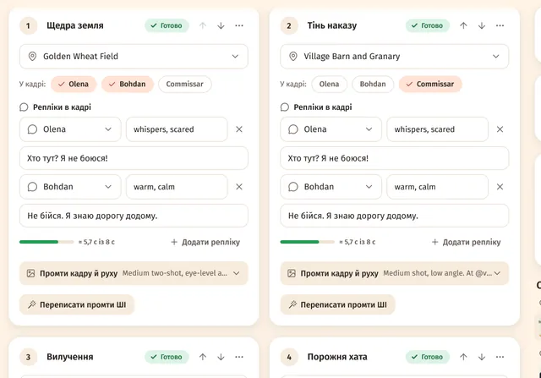This screenshot has height=378, width=541.
Task: Click Переписати промти ШІ in scene 2
Action: coord(337,304)
